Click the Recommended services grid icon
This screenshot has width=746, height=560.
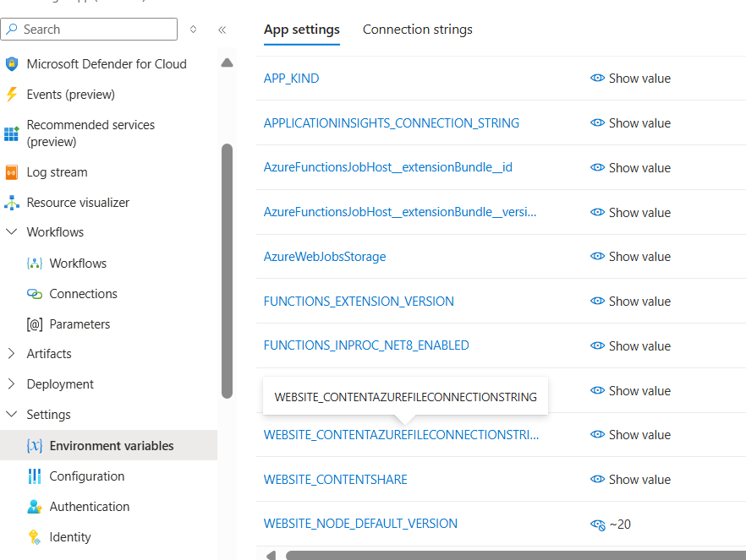[12, 133]
